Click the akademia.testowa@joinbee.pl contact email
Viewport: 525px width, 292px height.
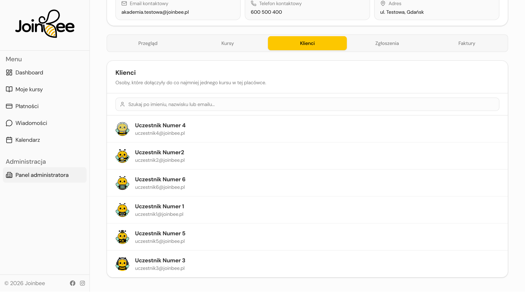click(155, 12)
